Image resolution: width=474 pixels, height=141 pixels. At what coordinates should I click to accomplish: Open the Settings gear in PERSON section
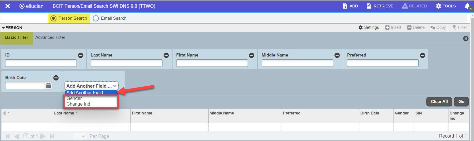(x=369, y=27)
